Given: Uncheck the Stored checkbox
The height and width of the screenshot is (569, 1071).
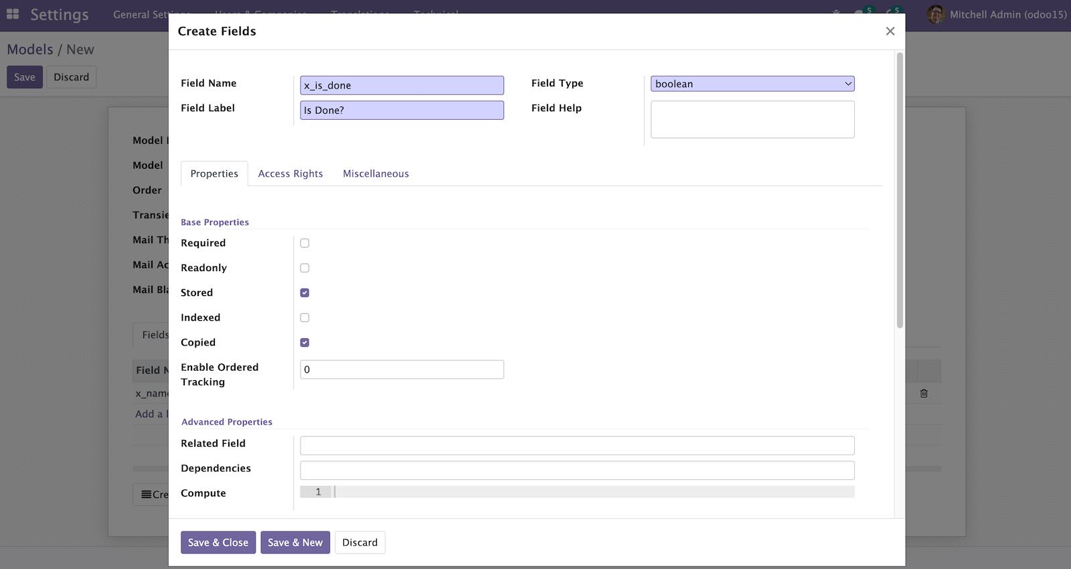Looking at the screenshot, I should pyautogui.click(x=305, y=293).
